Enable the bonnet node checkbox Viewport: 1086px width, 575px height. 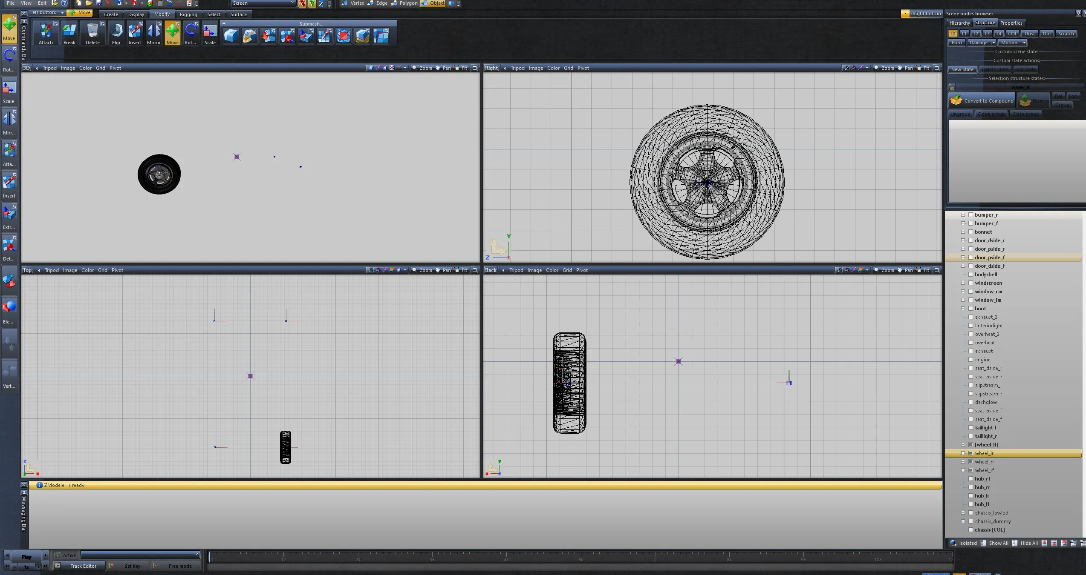971,232
